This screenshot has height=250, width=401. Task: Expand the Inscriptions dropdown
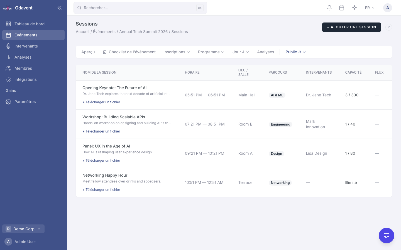[x=177, y=52]
